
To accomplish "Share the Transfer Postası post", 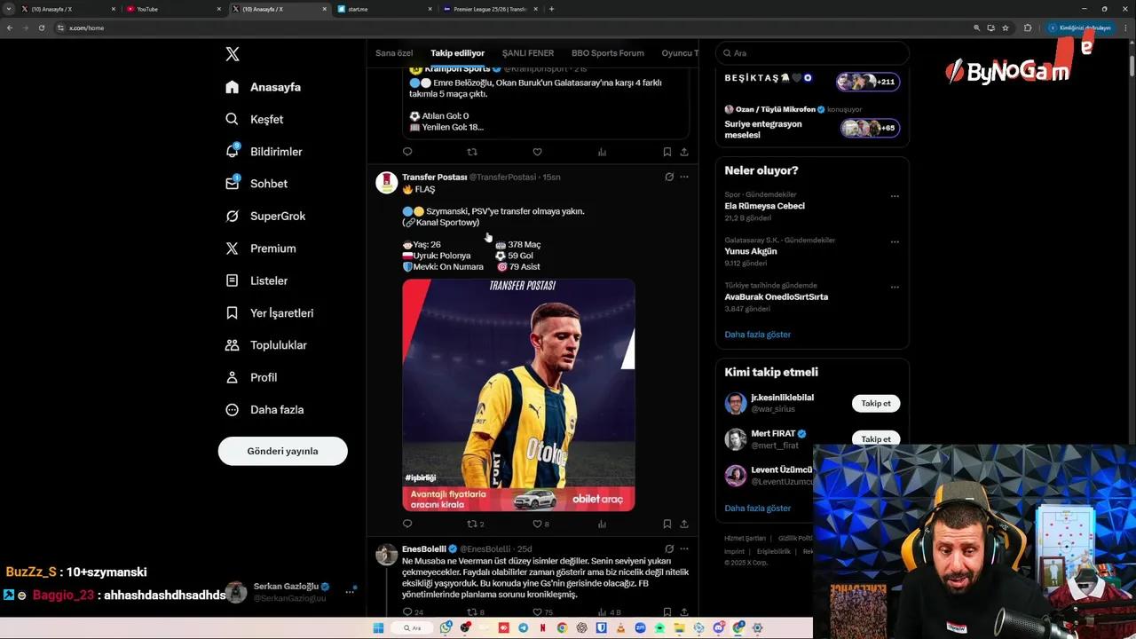I will click(684, 524).
